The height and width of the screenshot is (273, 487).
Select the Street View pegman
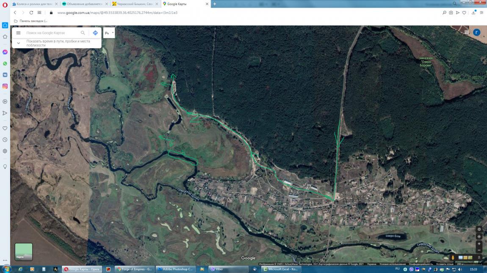[x=453, y=257]
